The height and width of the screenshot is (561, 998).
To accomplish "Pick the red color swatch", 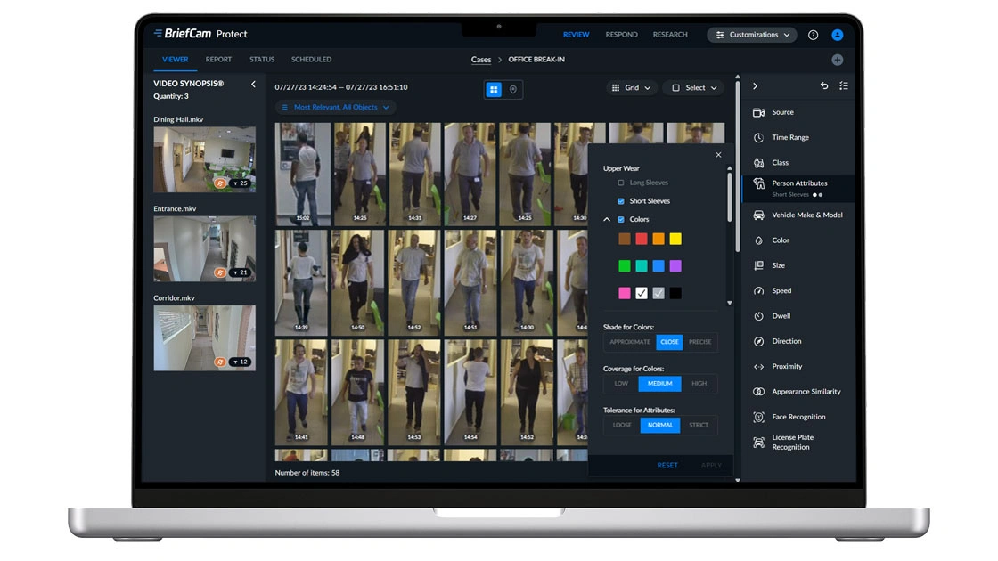I will (x=642, y=239).
